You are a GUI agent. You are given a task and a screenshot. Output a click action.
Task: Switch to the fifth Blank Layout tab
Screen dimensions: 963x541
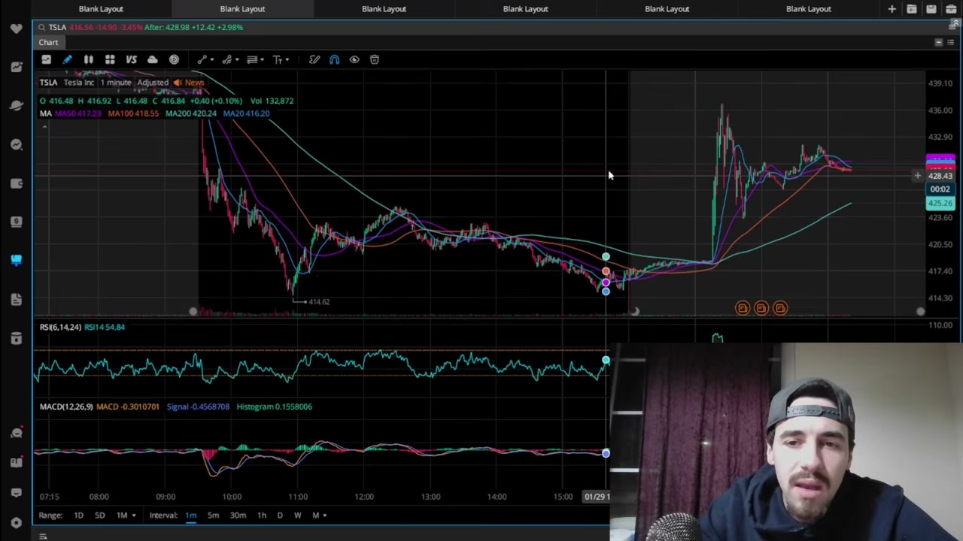coord(667,9)
